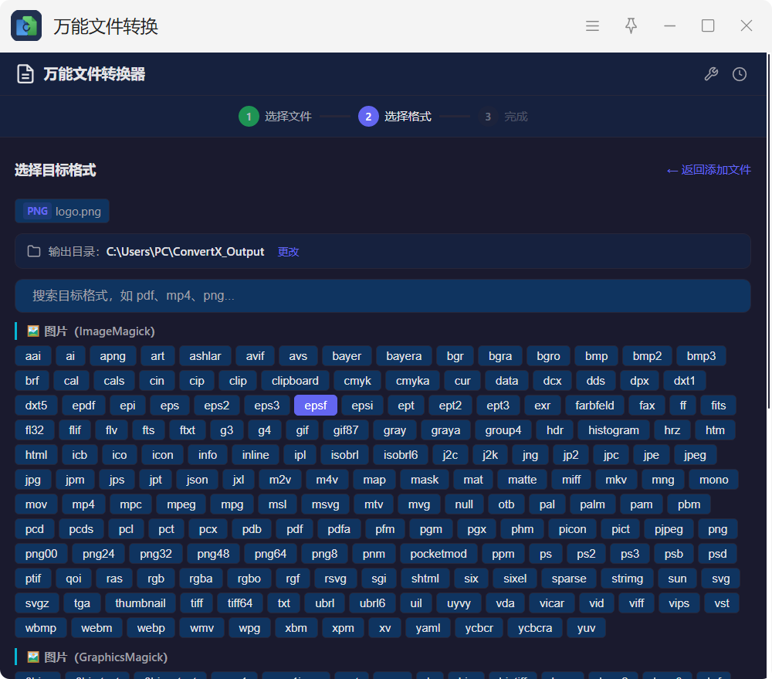772x679 pixels.
Task: Choose the mono format
Action: point(713,480)
